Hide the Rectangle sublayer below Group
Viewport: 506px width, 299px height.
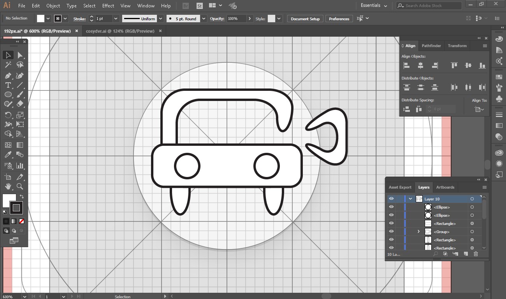pos(392,240)
